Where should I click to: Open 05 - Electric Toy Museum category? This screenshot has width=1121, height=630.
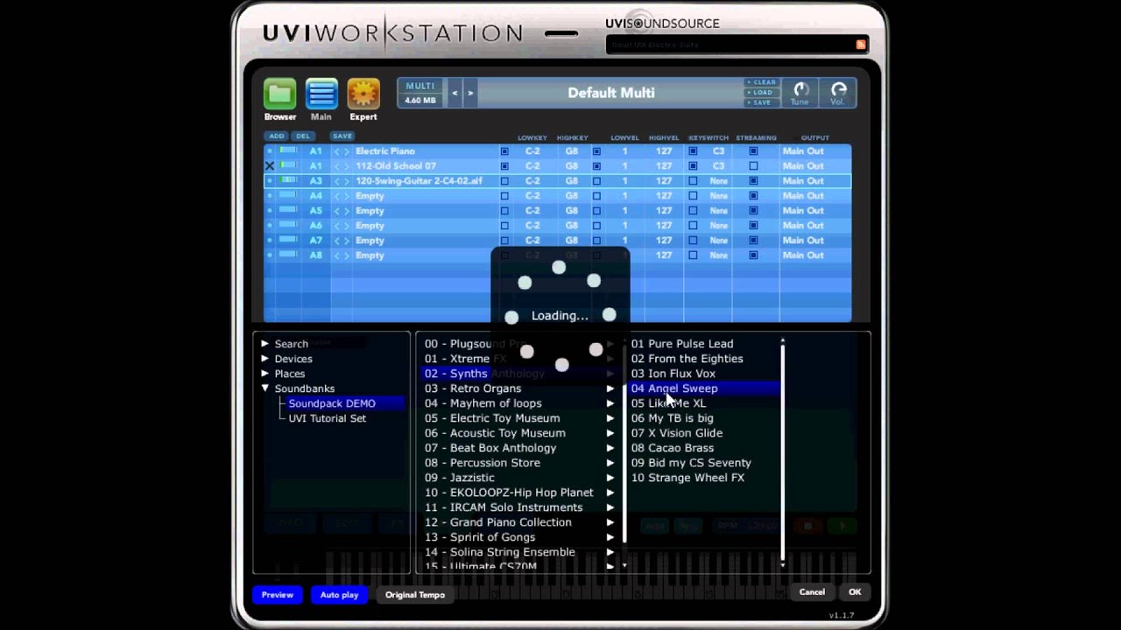point(492,418)
